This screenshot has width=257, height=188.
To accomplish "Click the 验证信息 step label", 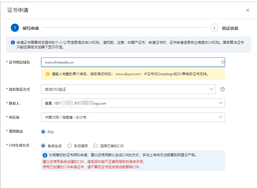I will coord(230,28).
